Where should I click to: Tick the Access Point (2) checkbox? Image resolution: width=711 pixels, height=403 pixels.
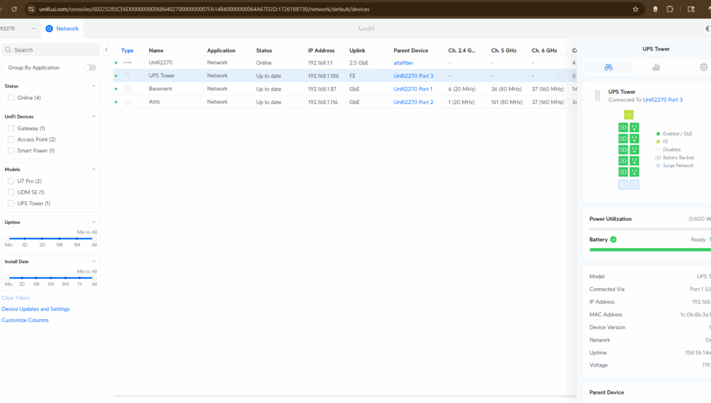coord(11,140)
